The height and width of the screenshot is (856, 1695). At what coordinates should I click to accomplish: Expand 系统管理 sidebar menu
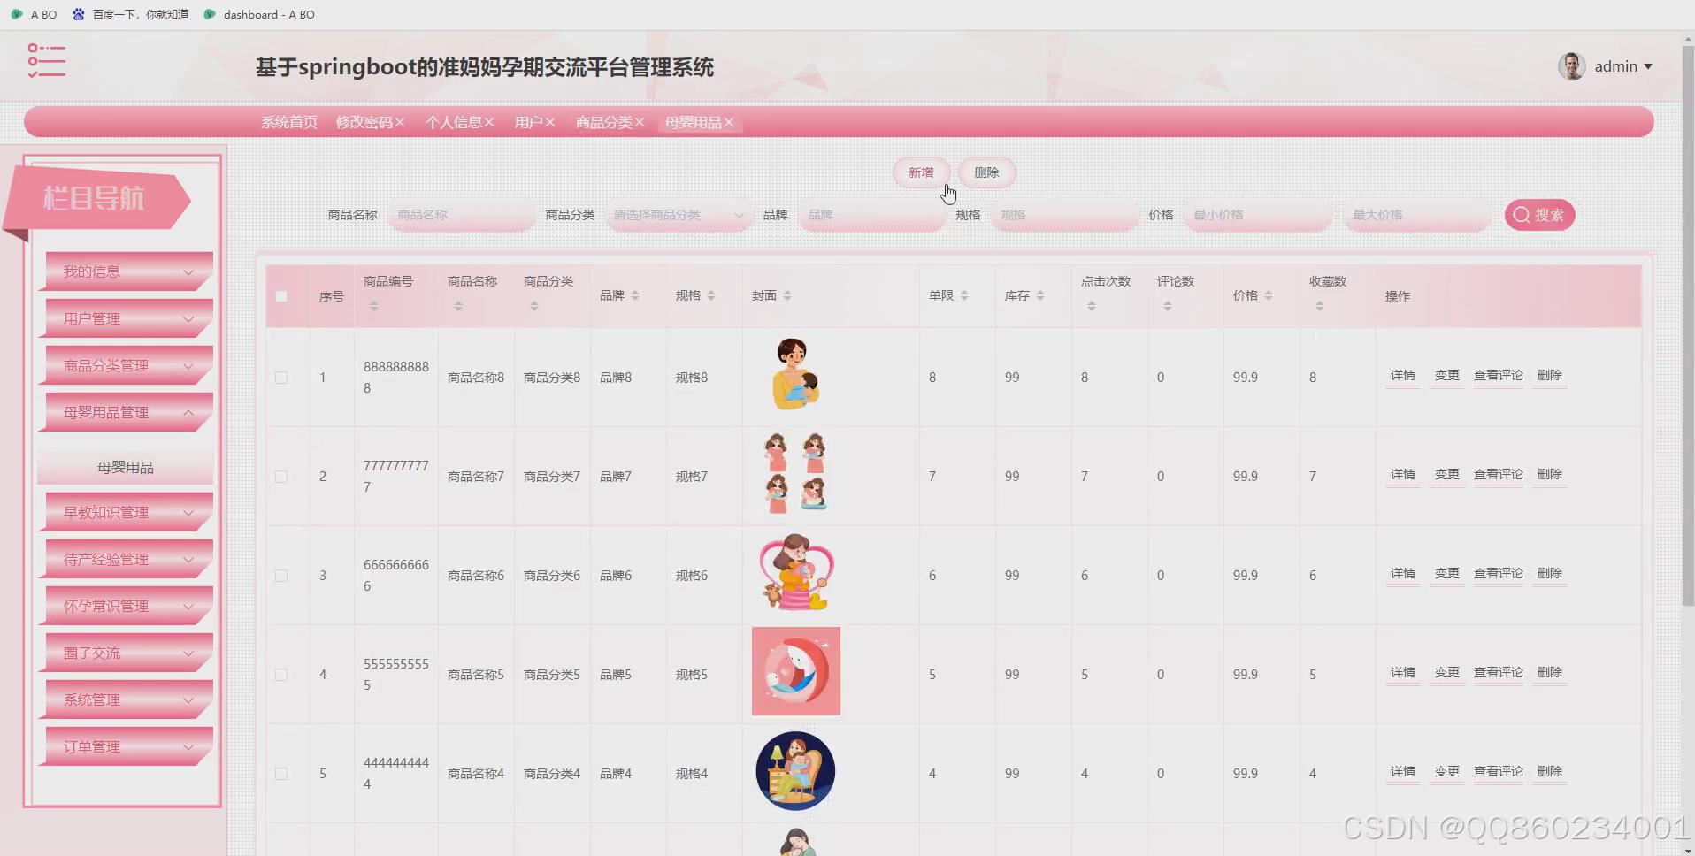[x=125, y=699]
